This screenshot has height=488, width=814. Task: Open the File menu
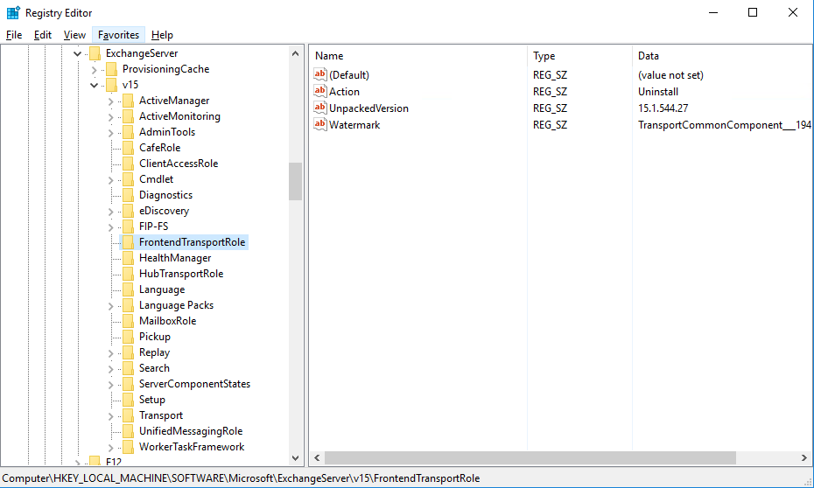(x=14, y=35)
